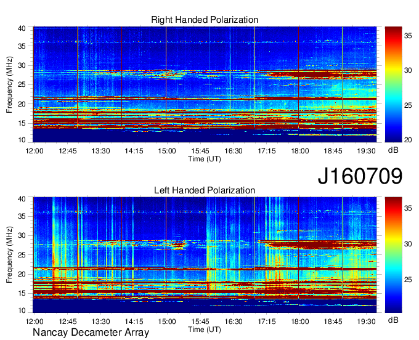Click the 18:45 time tick of the left-handed plot
Screen dimensions: 419x340
tap(333, 322)
